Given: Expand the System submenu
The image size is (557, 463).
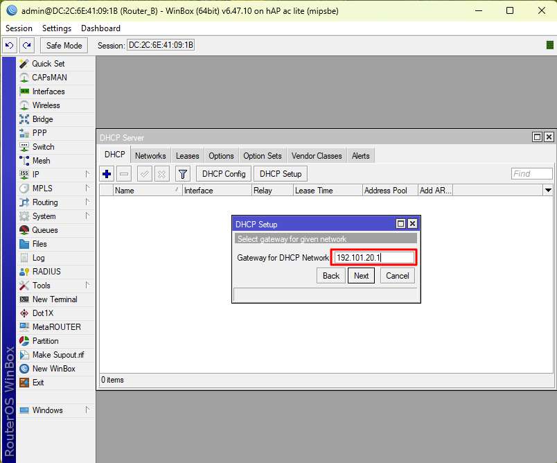Looking at the screenshot, I should point(44,216).
